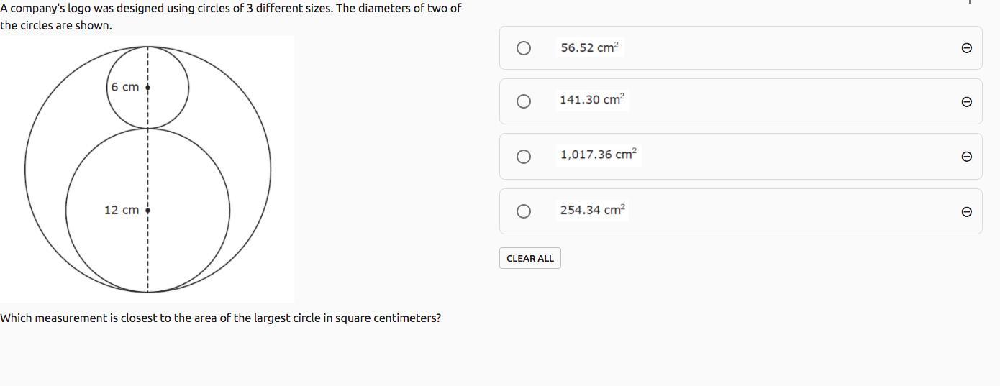Click the 12 cm diameter label
Image resolution: width=1000 pixels, height=386 pixels.
[x=121, y=210]
